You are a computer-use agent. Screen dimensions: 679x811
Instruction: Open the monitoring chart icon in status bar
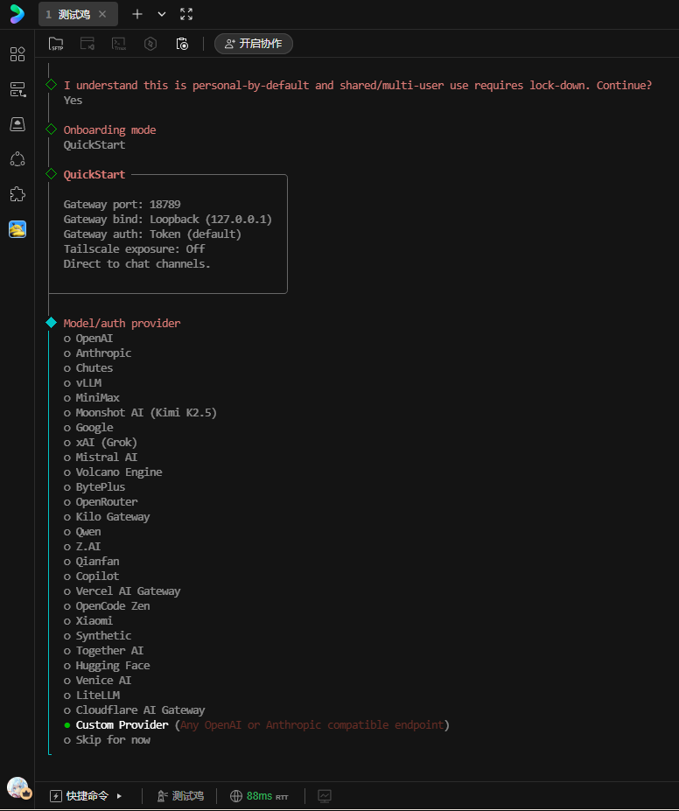tap(325, 796)
